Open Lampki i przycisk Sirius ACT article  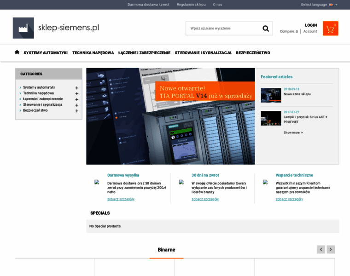point(305,120)
